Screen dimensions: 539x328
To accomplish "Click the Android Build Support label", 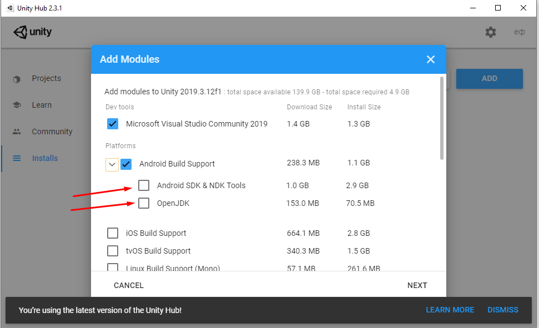I will (x=177, y=164).
